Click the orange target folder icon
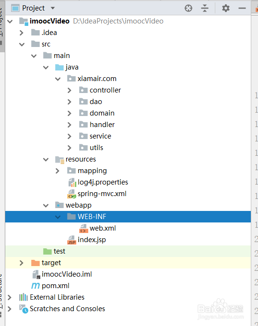The width and height of the screenshot is (258, 326). (35, 263)
